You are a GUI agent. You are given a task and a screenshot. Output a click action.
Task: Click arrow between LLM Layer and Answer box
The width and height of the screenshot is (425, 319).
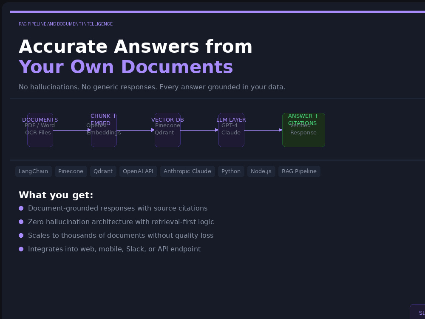click(x=263, y=130)
